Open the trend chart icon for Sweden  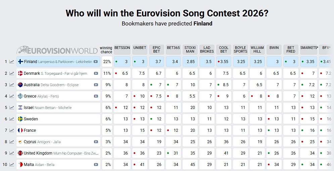coord(12,119)
